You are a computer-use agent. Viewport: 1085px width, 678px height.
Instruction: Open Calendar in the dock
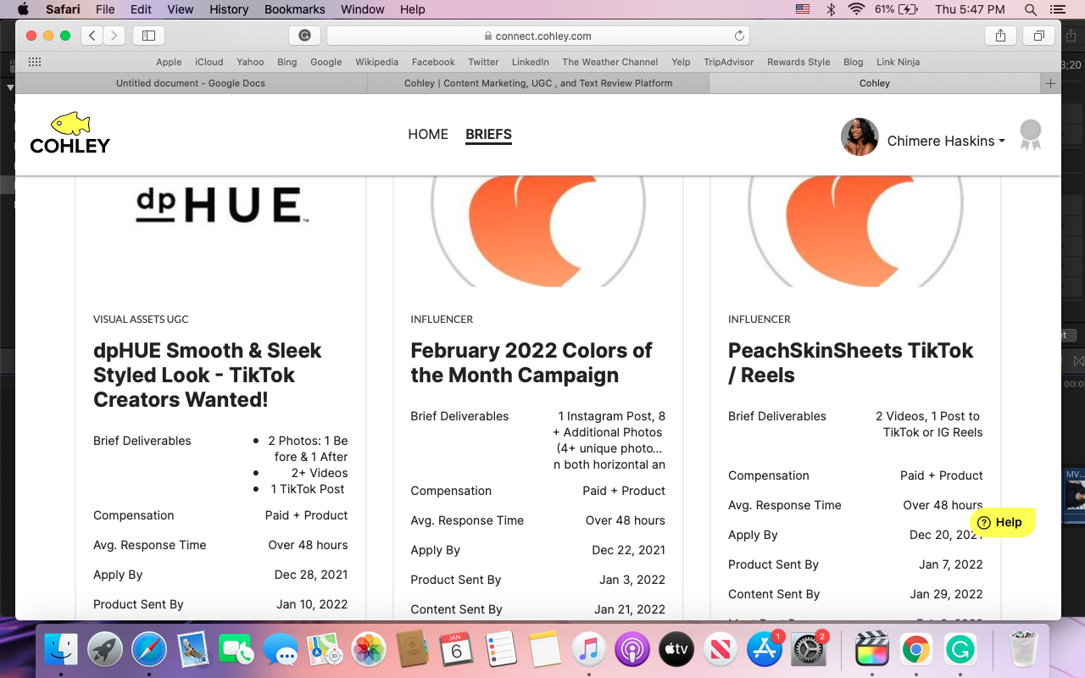456,650
